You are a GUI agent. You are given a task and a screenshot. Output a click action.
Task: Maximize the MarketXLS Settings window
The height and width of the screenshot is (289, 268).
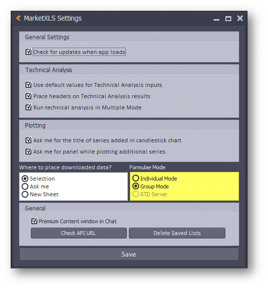click(x=228, y=19)
